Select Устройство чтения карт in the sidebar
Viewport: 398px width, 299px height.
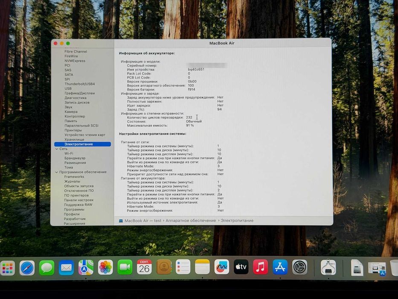(x=85, y=135)
